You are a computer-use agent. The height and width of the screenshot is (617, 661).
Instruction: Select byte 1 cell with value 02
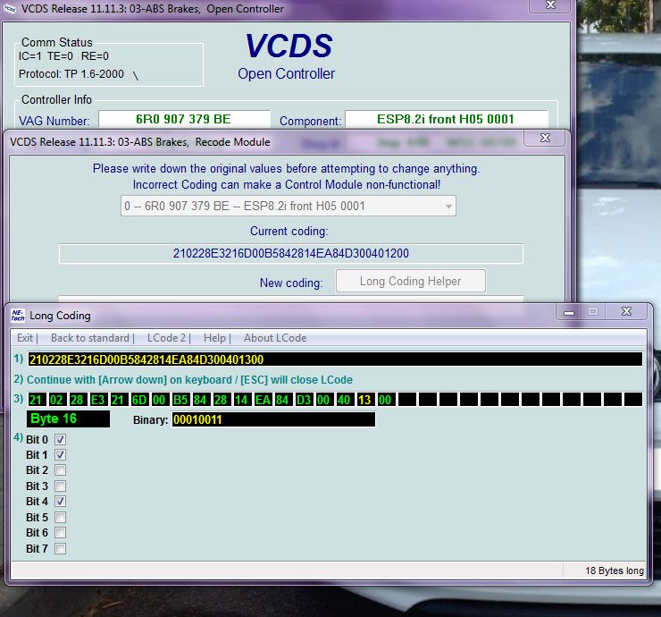tap(56, 399)
